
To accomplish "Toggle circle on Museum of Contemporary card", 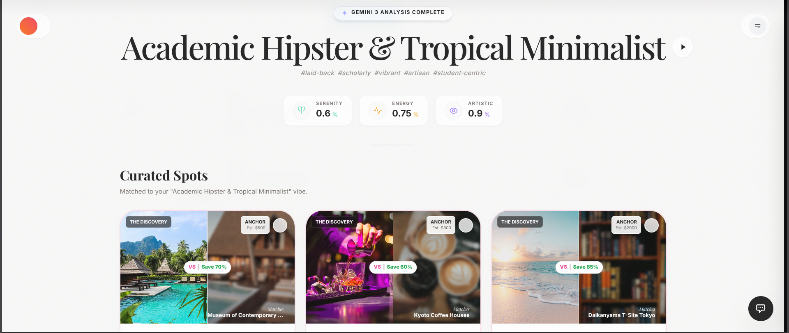I will (280, 225).
